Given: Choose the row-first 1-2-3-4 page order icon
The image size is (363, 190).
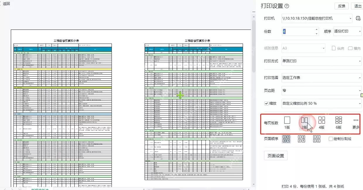Looking at the screenshot, I should click(286, 139).
